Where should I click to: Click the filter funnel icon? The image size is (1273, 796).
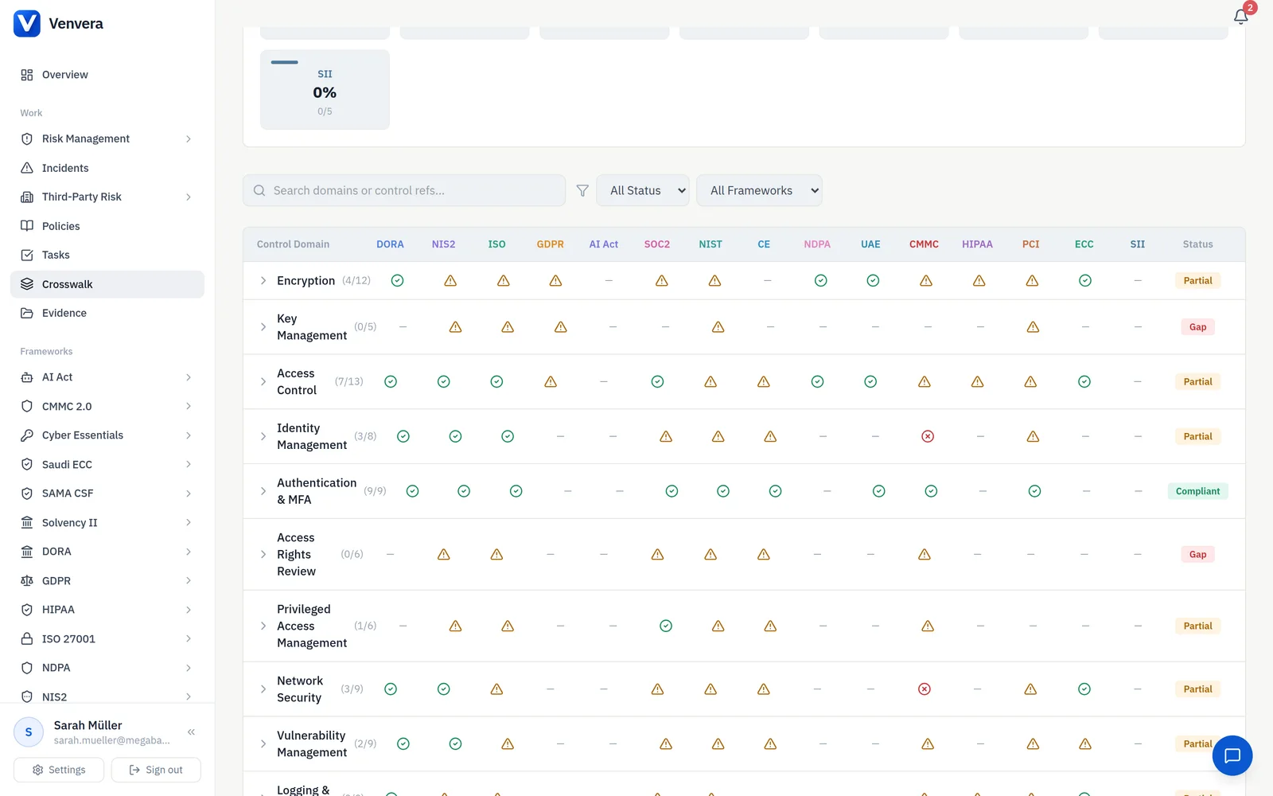pos(582,190)
